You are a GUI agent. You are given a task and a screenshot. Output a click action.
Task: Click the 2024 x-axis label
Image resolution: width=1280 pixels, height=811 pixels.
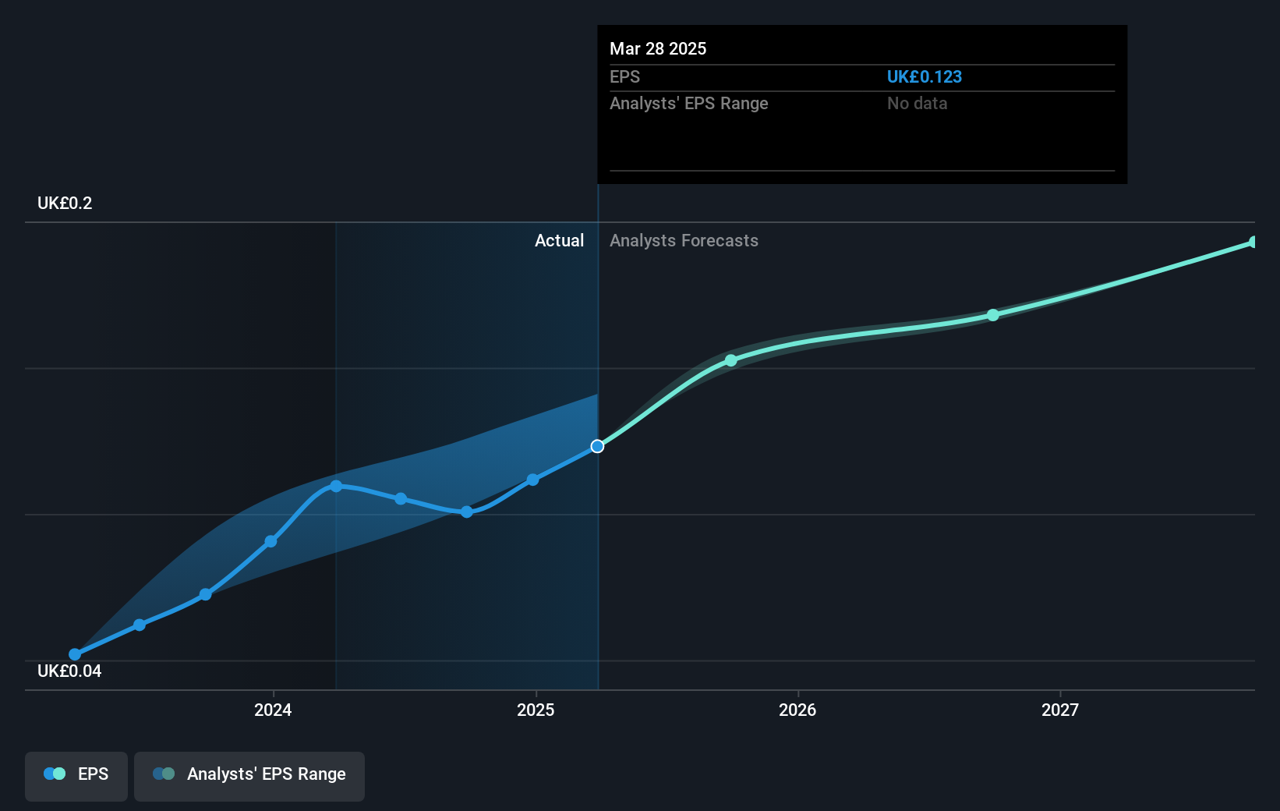click(x=273, y=710)
